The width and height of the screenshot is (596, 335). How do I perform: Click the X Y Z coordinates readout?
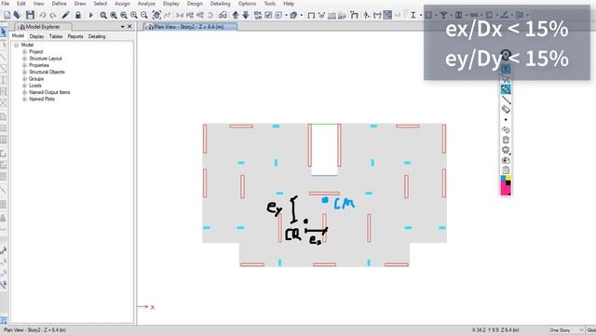coord(495,330)
